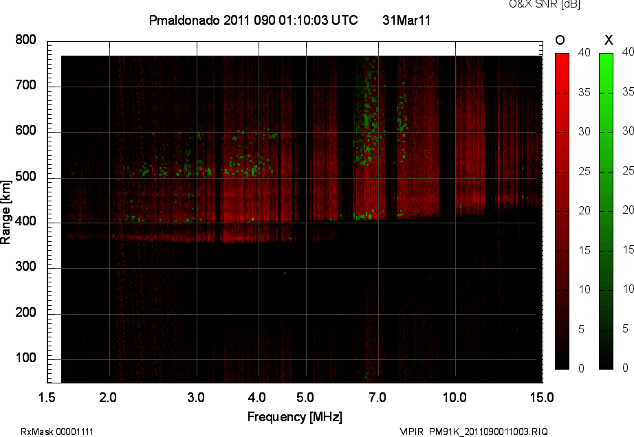Click the 800 tick on the Range axis

click(x=26, y=41)
